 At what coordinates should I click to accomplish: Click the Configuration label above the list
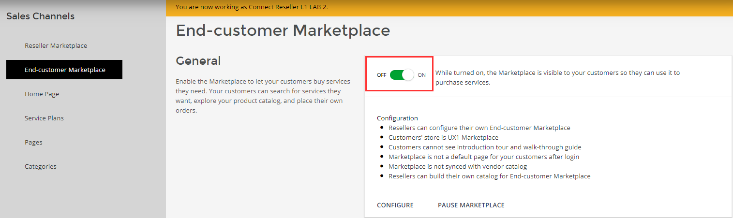tap(397, 118)
